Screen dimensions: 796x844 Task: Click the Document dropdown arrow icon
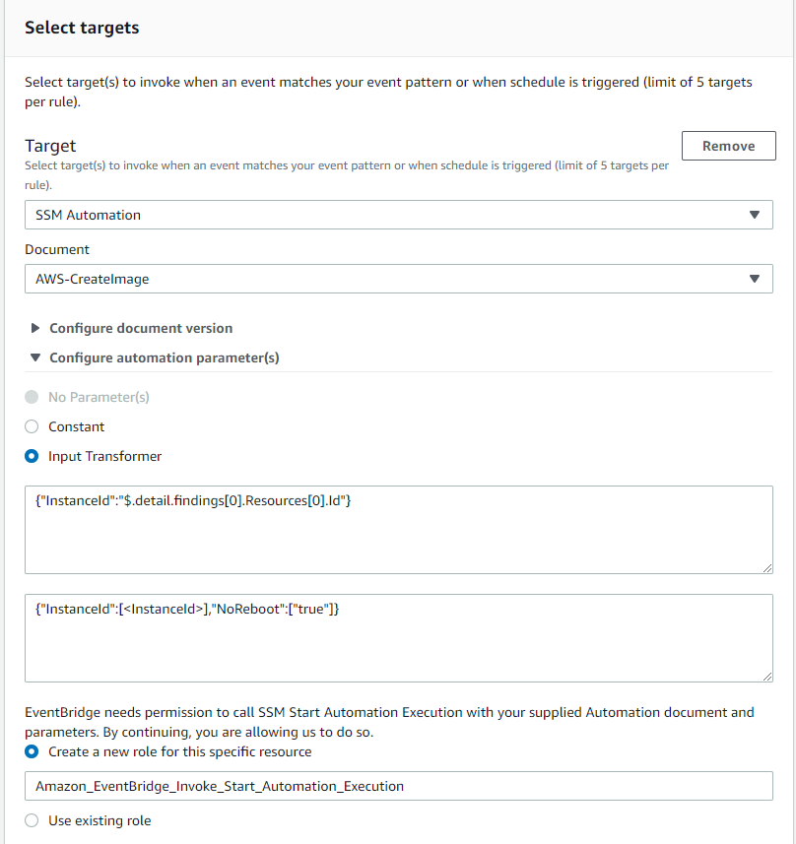(754, 279)
